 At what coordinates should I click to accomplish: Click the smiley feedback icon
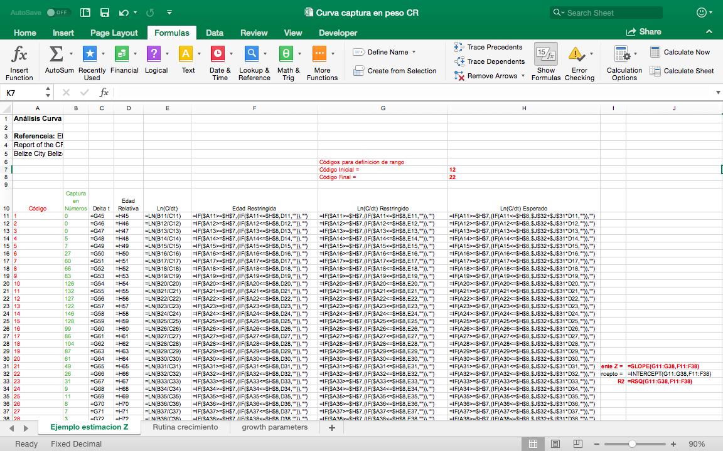(701, 13)
